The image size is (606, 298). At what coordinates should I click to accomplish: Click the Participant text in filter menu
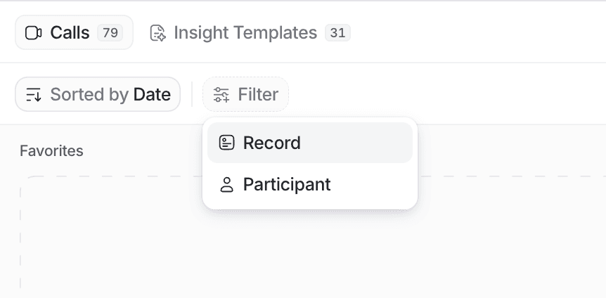click(287, 184)
